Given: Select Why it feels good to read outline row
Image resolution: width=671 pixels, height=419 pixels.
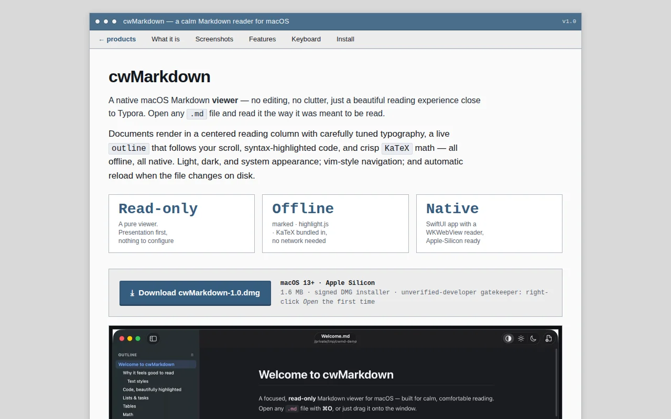Looking at the screenshot, I should point(148,373).
